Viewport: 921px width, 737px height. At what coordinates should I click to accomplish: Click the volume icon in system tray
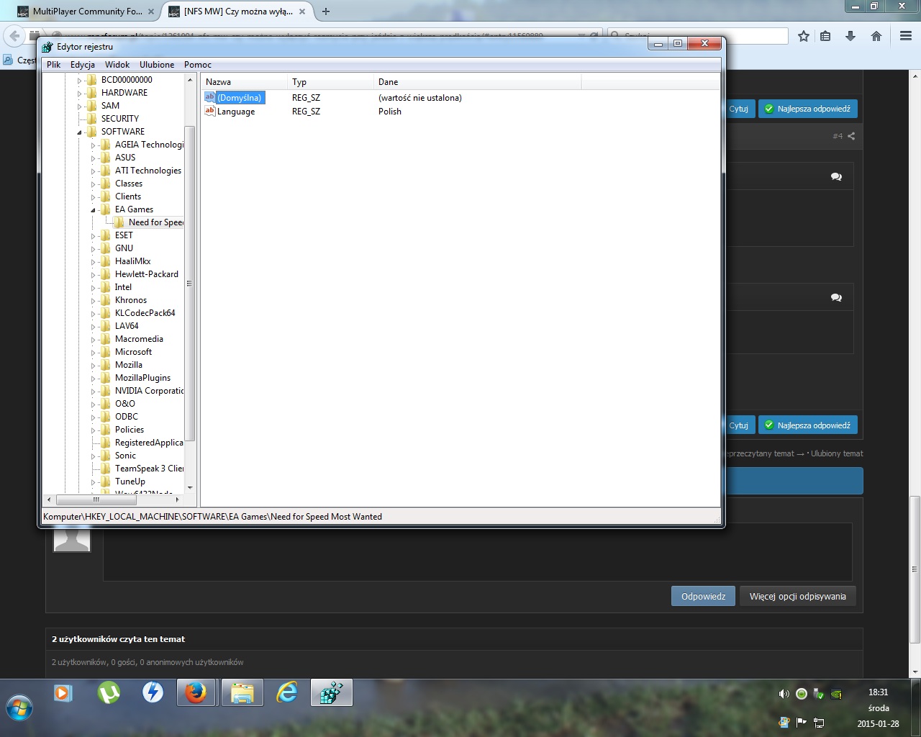tap(784, 694)
